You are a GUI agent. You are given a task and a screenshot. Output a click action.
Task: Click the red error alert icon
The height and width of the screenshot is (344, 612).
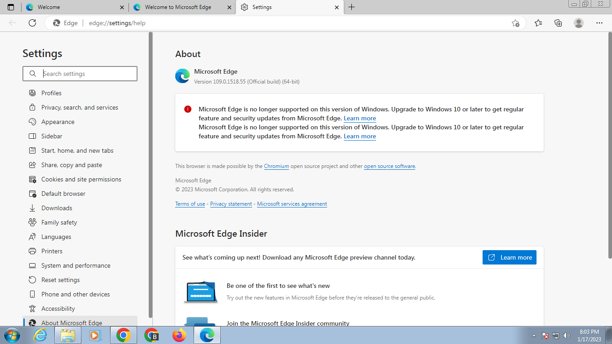[x=188, y=109]
